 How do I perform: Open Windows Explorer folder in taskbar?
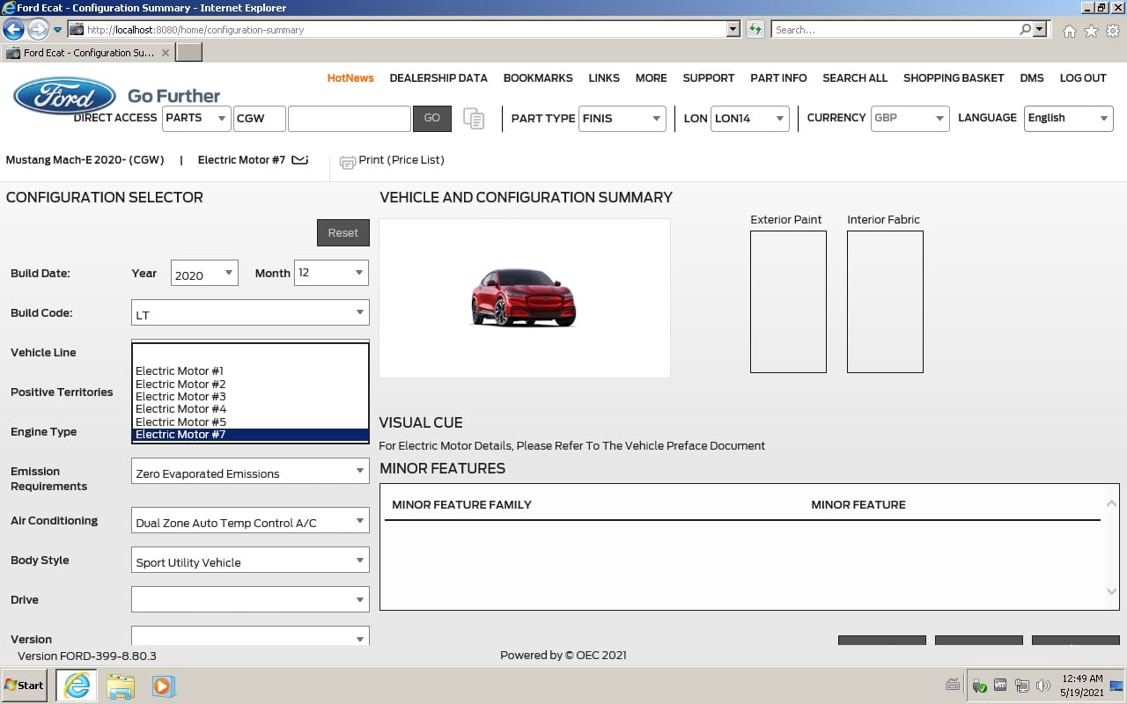(121, 686)
